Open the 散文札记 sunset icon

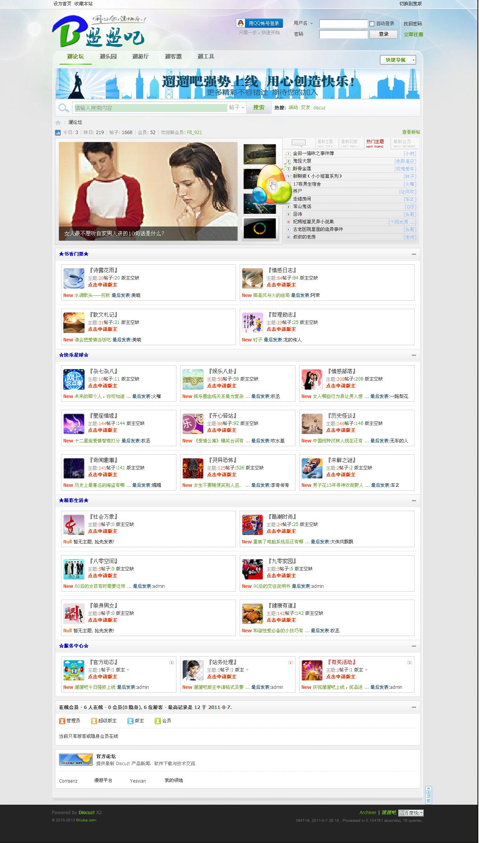click(x=74, y=323)
